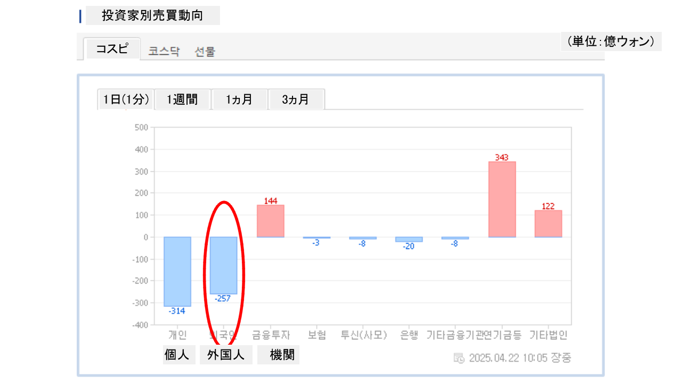Click the 외국인 bar showing -257
Screen dimensions: 682x383
(x=223, y=265)
